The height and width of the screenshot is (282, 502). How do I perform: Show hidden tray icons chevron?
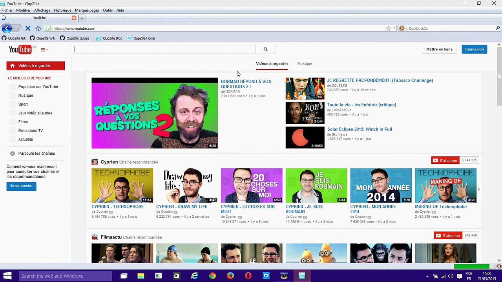click(427, 276)
